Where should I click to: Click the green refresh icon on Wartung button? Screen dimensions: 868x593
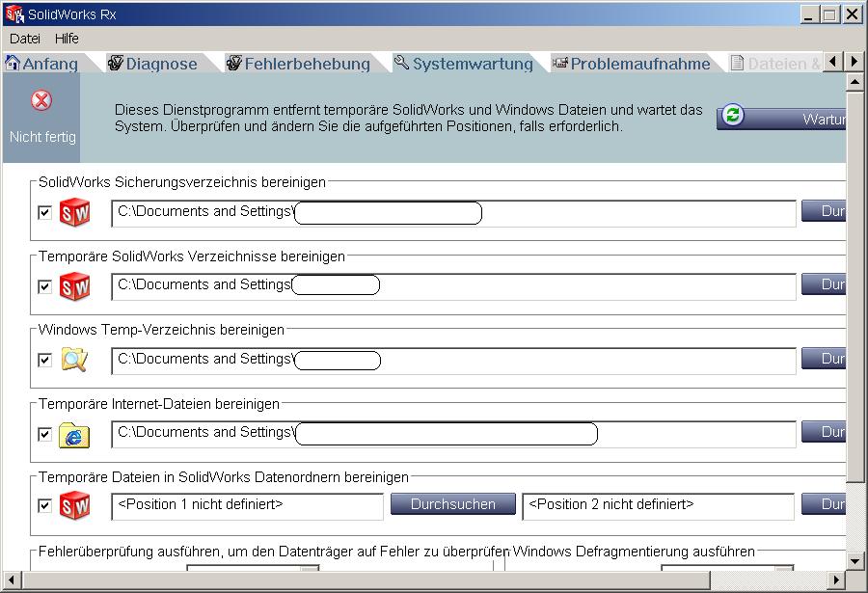(733, 116)
